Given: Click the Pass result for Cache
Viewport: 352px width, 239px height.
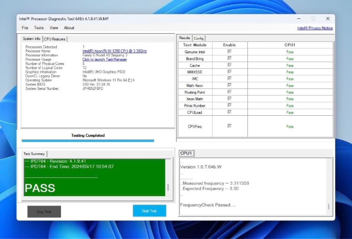Looking at the screenshot, I should (290, 66).
